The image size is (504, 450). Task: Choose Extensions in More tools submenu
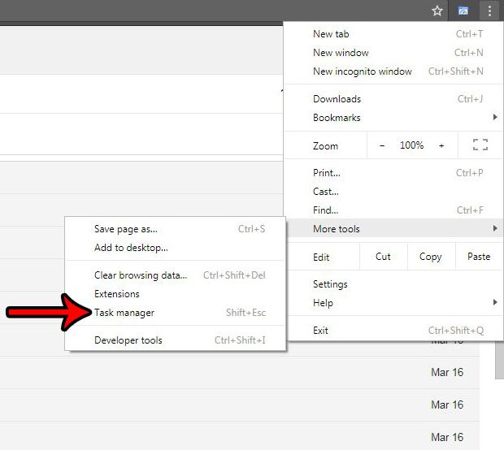[117, 294]
